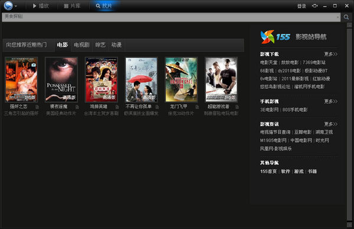This screenshot has width=354, height=229.
Task: Open the 极影动漫BT link
Action: [x=316, y=71]
